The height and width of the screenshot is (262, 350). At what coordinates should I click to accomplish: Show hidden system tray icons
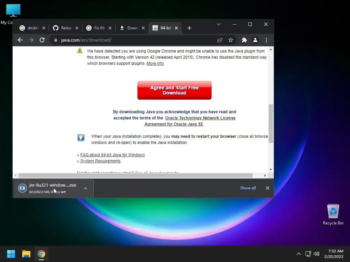tap(298, 254)
